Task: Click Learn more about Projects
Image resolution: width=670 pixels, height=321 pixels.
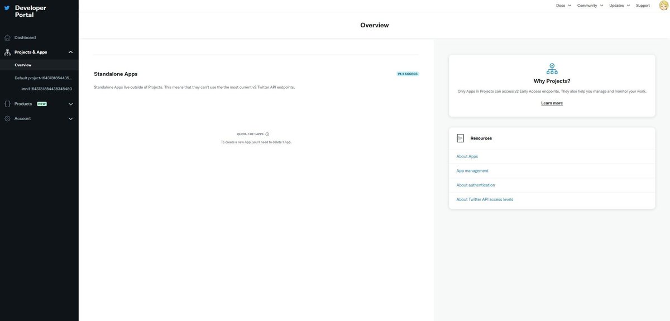Action: coord(552,103)
